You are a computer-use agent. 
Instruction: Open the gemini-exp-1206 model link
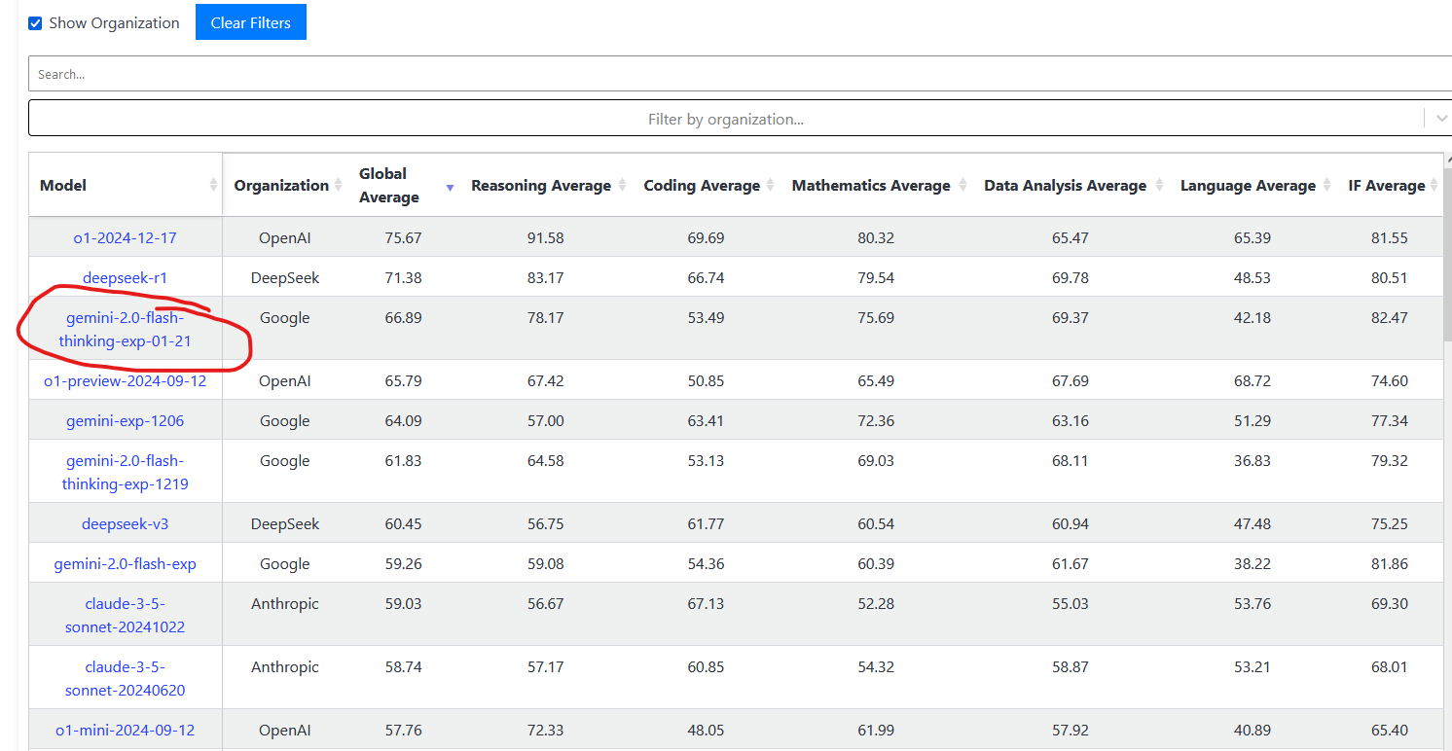pos(126,420)
